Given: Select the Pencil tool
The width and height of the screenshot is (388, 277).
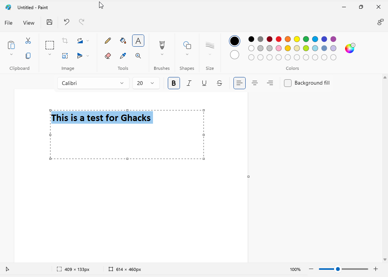Looking at the screenshot, I should click(x=107, y=40).
